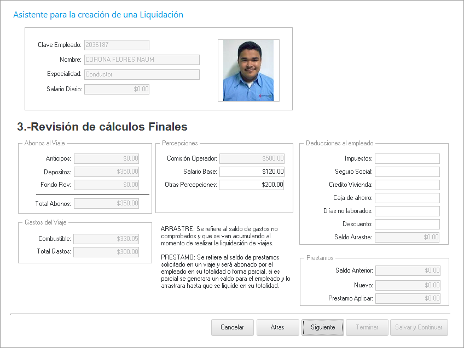
Task: Click the employee photo thumbnail
Action: (248, 70)
